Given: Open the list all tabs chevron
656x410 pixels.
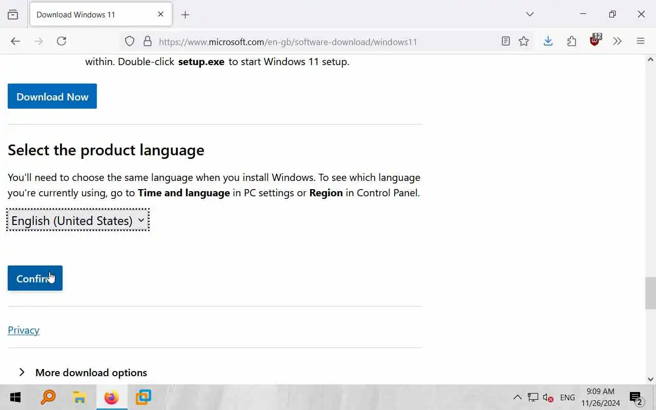Looking at the screenshot, I should (x=530, y=14).
